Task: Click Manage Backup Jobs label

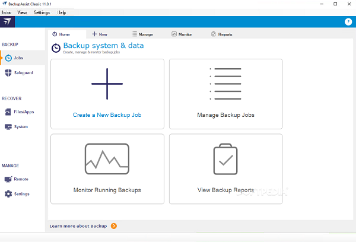Action: tap(225, 115)
